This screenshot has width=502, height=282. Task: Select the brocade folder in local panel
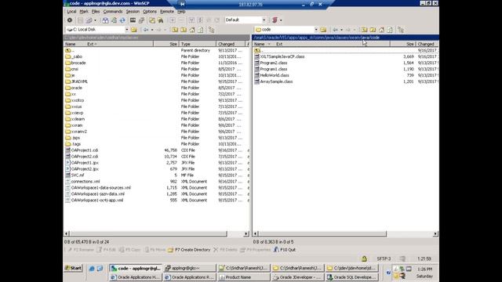click(78, 63)
